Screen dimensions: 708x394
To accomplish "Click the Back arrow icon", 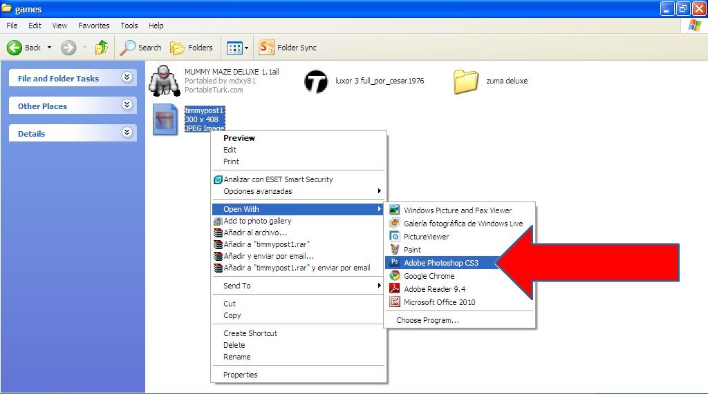I will (14, 48).
